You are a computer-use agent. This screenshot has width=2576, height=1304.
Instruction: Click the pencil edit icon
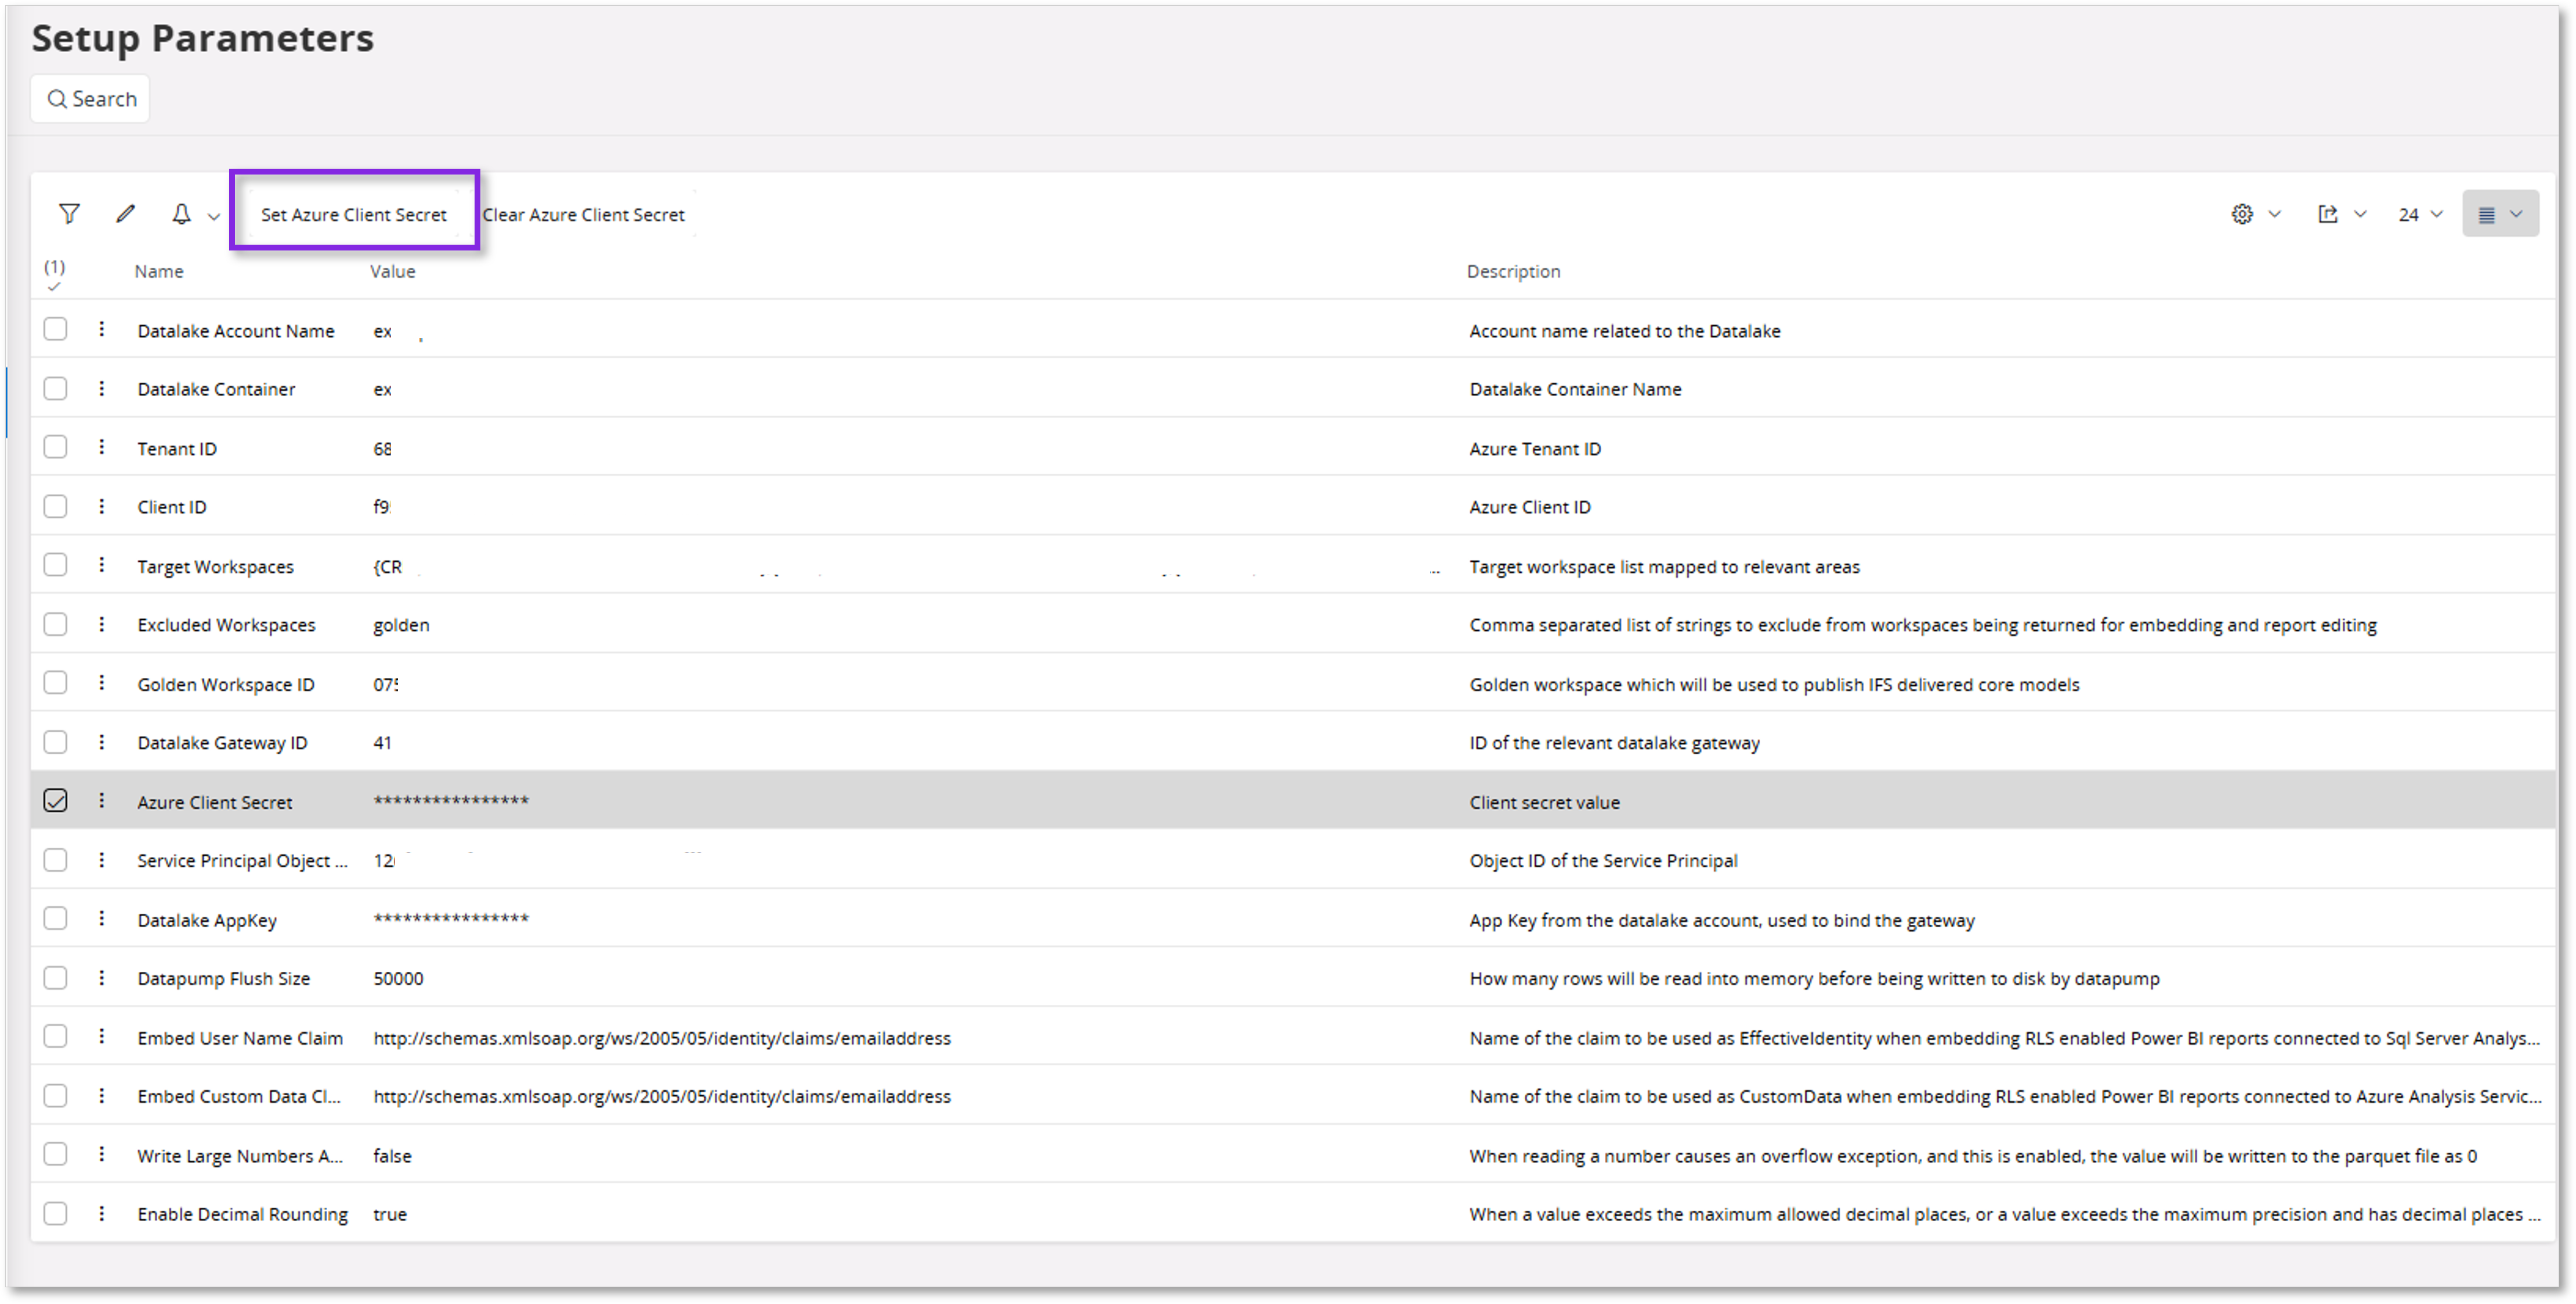tap(125, 214)
